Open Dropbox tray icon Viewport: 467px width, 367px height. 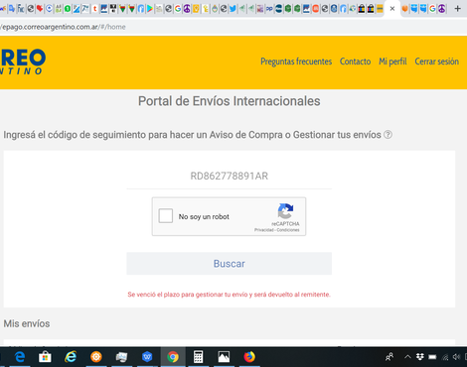coord(420,357)
